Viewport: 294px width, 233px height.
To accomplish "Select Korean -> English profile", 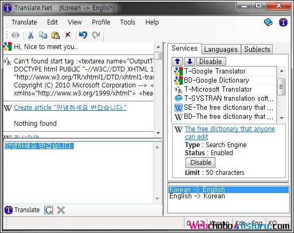I will pos(228,190).
